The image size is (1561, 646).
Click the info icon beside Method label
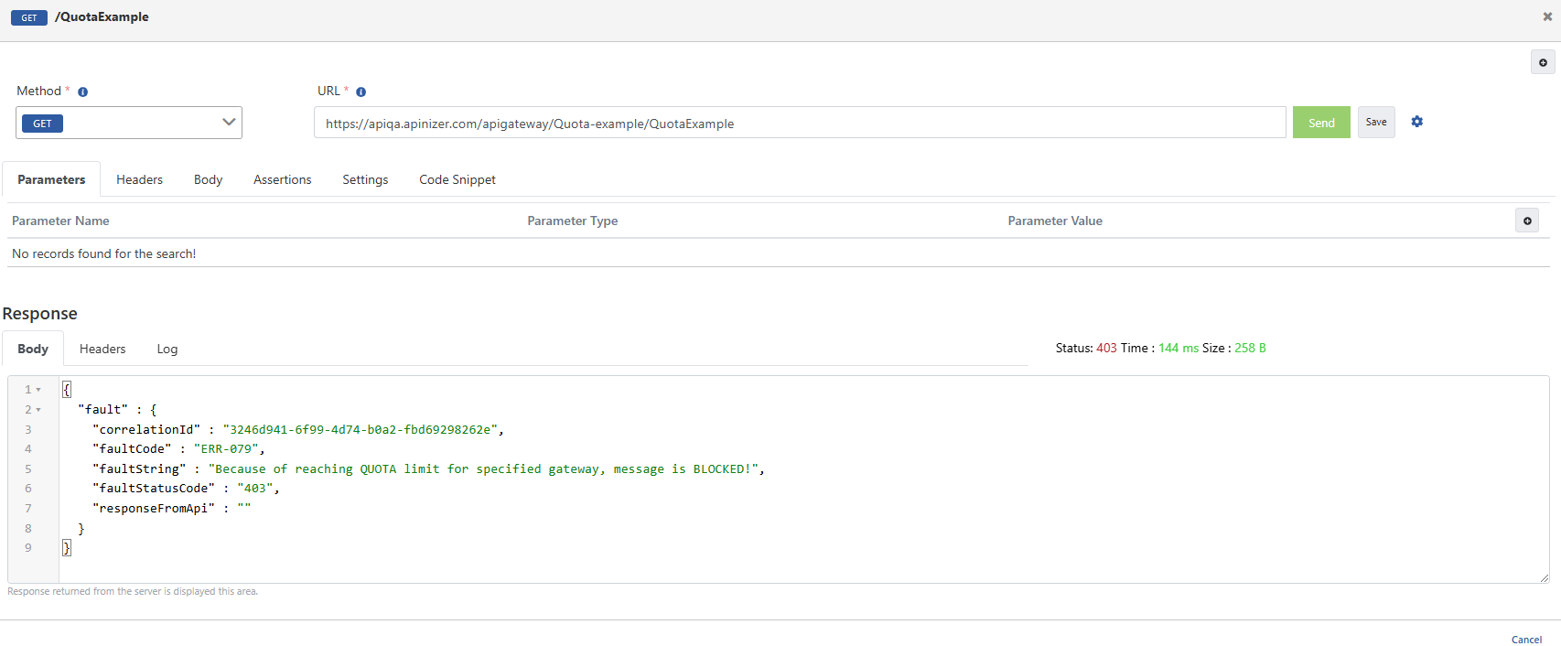point(82,92)
